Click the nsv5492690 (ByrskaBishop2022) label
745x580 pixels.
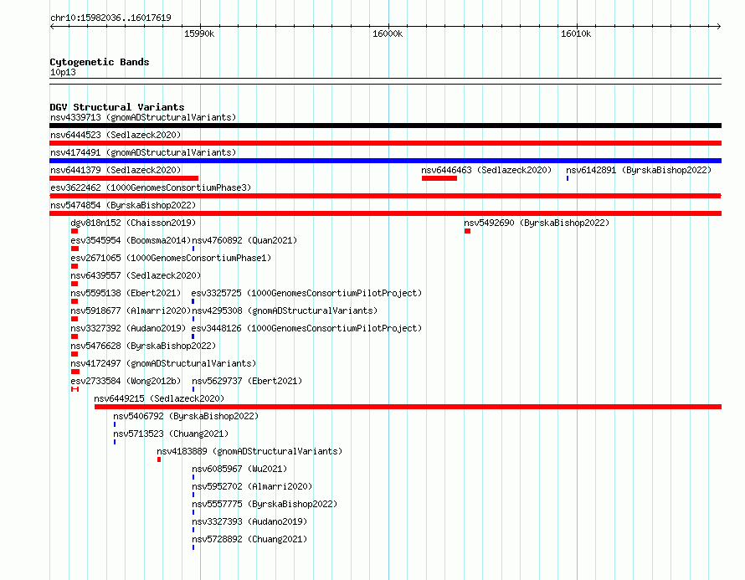pyautogui.click(x=537, y=223)
